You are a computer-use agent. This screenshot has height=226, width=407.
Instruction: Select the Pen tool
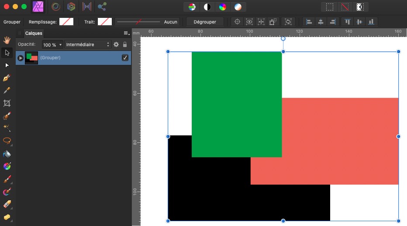pyautogui.click(x=7, y=78)
